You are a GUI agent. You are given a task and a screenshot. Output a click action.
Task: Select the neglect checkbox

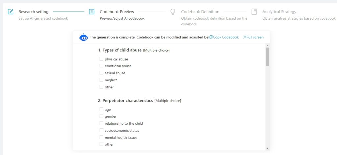coord(101,80)
